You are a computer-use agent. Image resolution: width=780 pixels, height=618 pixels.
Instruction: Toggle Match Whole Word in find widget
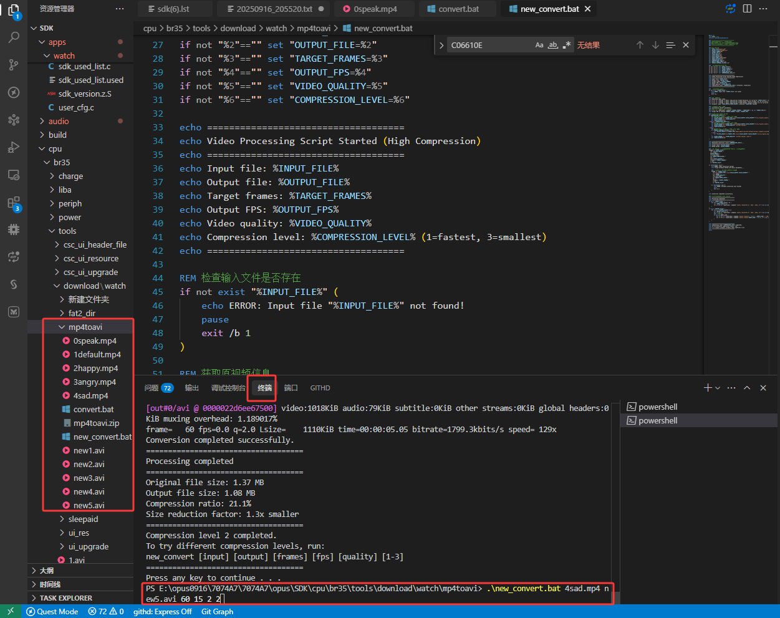click(553, 45)
